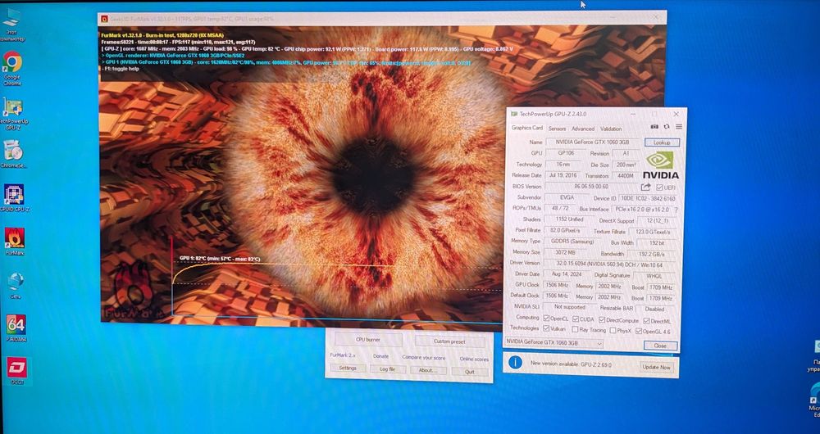Image resolution: width=820 pixels, height=434 pixels.
Task: Click the BIOS Version field 86.06.59.00.60
Action: (x=591, y=187)
